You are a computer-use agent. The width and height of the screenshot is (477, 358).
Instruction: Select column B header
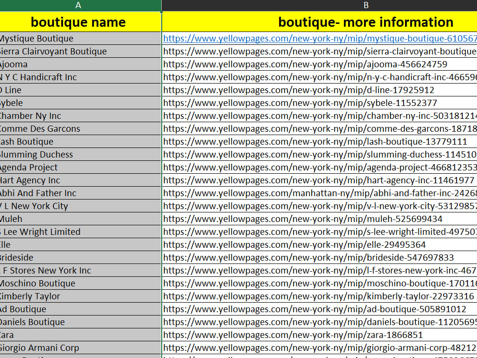(x=320, y=5)
